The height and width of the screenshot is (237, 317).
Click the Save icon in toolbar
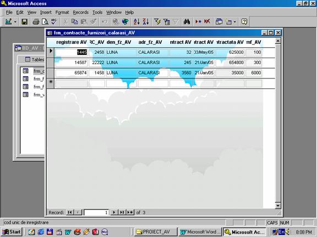point(24,21)
